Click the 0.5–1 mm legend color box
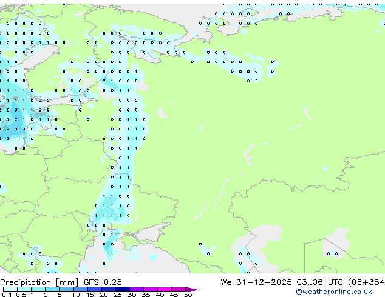The image size is (385, 297). [x=24, y=289]
